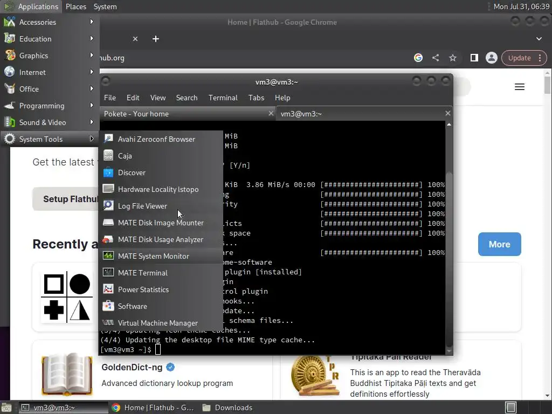552x414 pixels.
Task: Click the Chrome page vertical scrollbar
Action: [547, 85]
